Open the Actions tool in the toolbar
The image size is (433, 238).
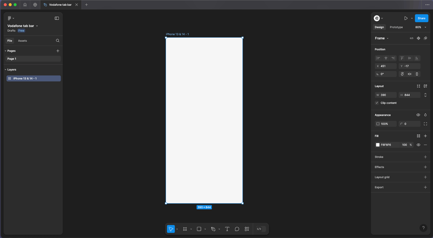click(247, 229)
